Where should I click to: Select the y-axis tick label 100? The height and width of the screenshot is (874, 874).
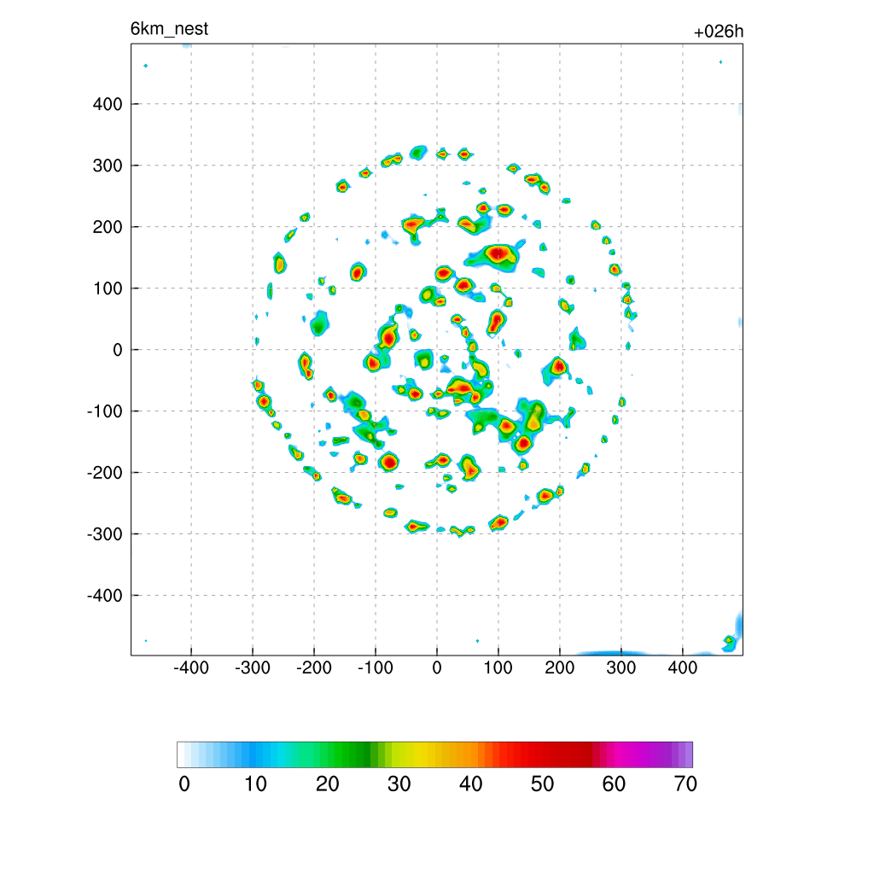pyautogui.click(x=108, y=288)
